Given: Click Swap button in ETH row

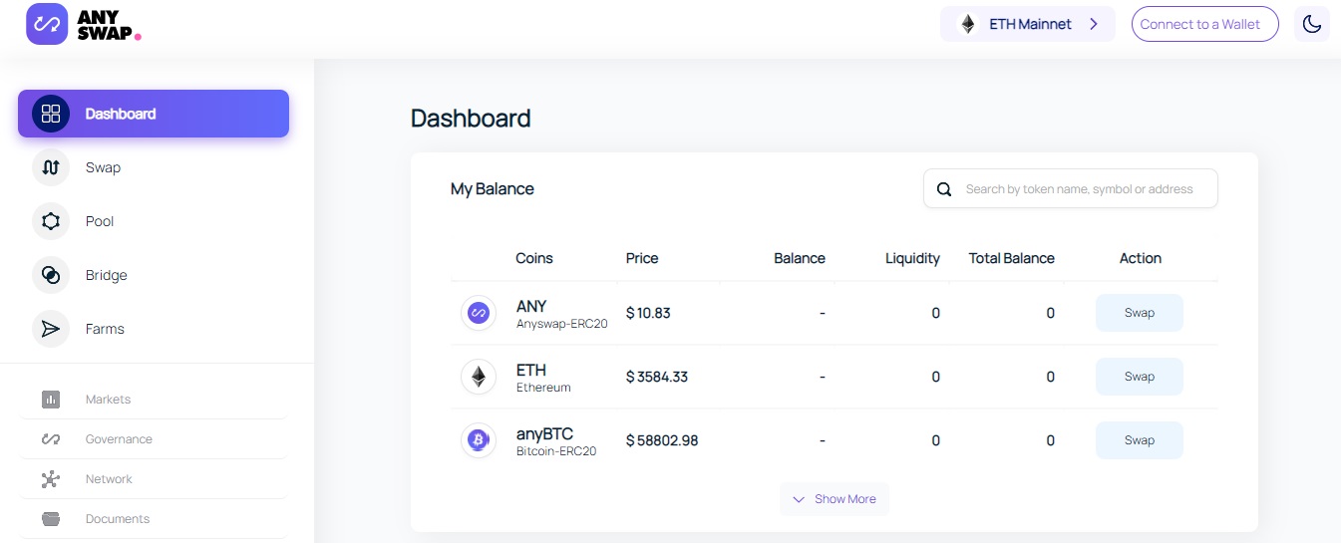Looking at the screenshot, I should [1140, 377].
